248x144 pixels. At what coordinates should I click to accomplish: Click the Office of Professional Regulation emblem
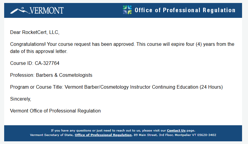[x=127, y=10]
